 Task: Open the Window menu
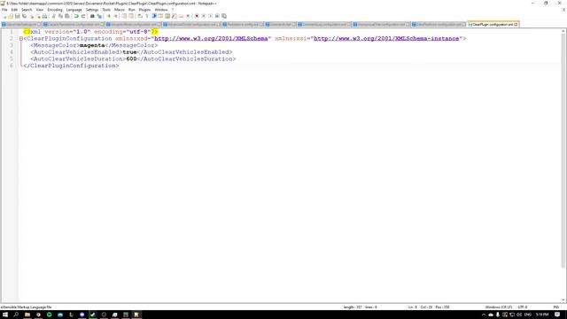click(x=161, y=10)
